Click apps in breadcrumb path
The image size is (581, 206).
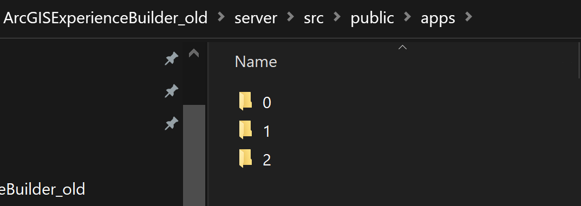coord(438,18)
